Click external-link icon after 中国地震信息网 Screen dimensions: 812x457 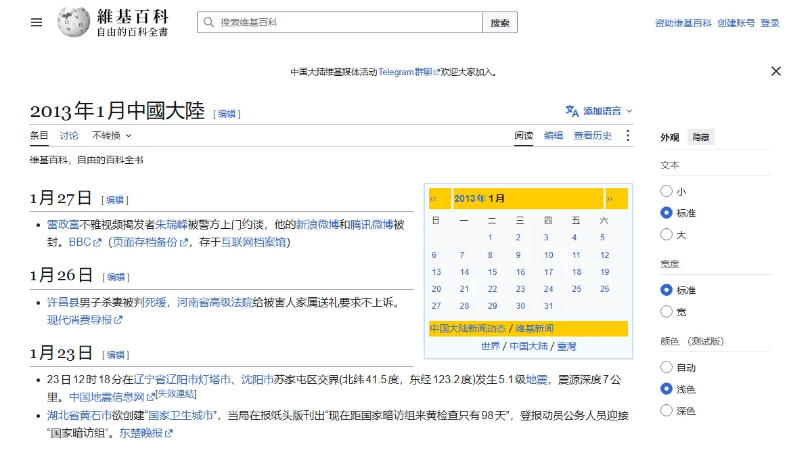click(x=151, y=397)
